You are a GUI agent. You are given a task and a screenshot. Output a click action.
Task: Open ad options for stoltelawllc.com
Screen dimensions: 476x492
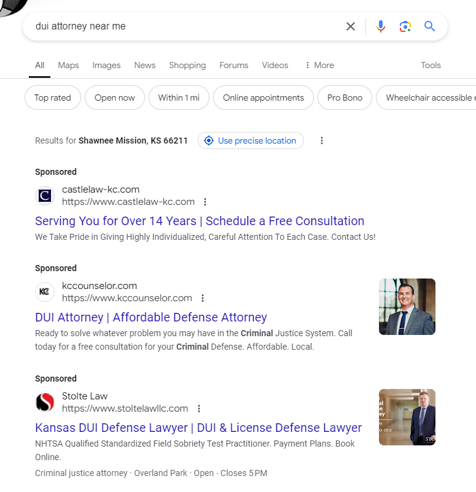click(x=199, y=409)
